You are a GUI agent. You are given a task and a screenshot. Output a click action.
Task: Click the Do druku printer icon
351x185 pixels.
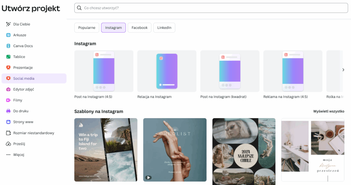tap(8, 111)
